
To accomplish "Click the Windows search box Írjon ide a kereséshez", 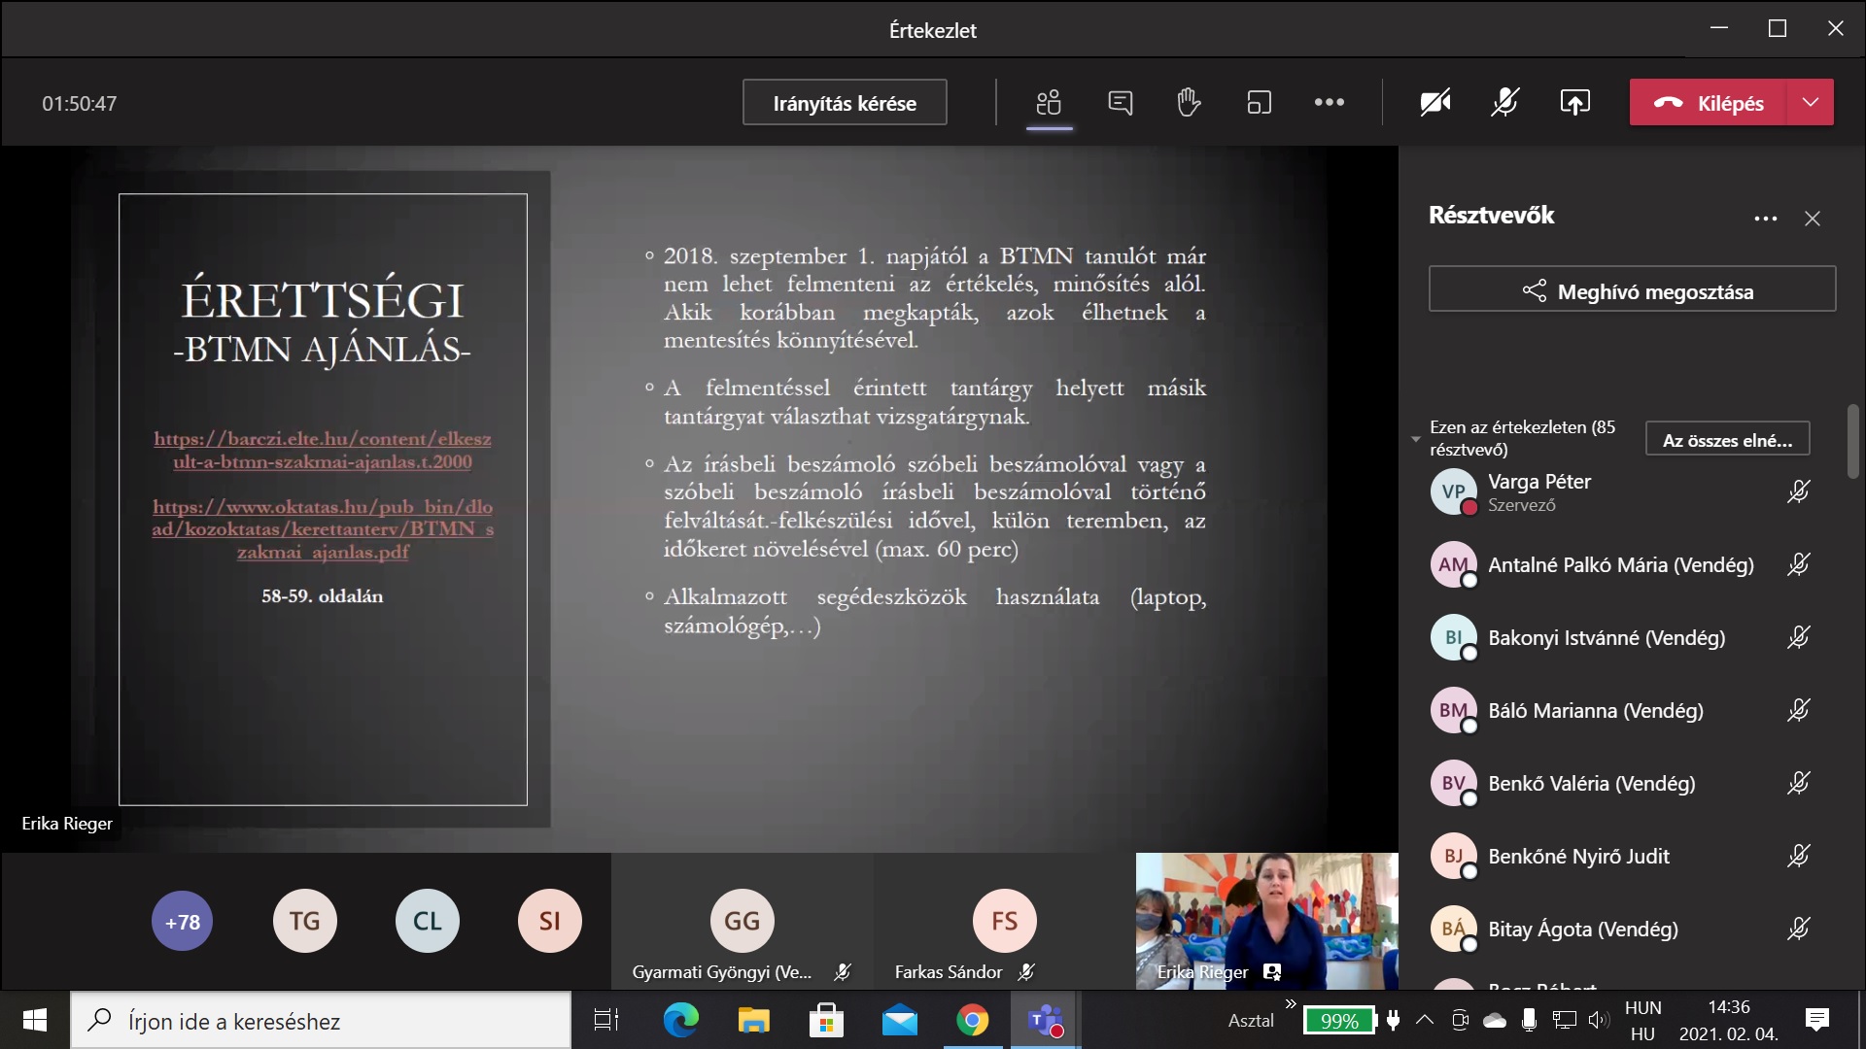I will 321,1021.
